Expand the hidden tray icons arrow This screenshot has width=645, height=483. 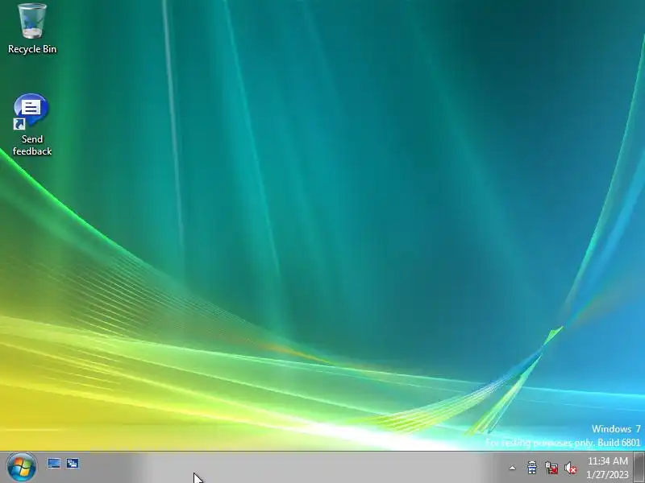click(x=513, y=468)
